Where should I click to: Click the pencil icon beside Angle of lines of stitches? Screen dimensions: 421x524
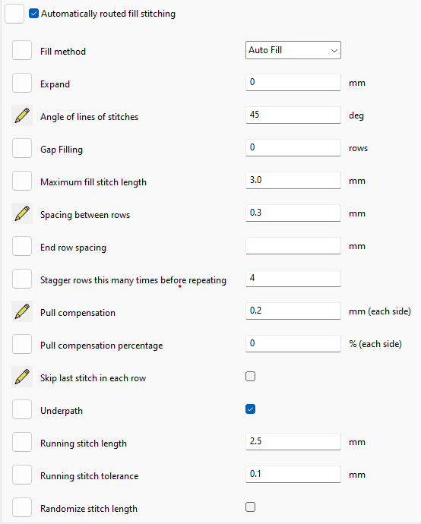point(22,115)
